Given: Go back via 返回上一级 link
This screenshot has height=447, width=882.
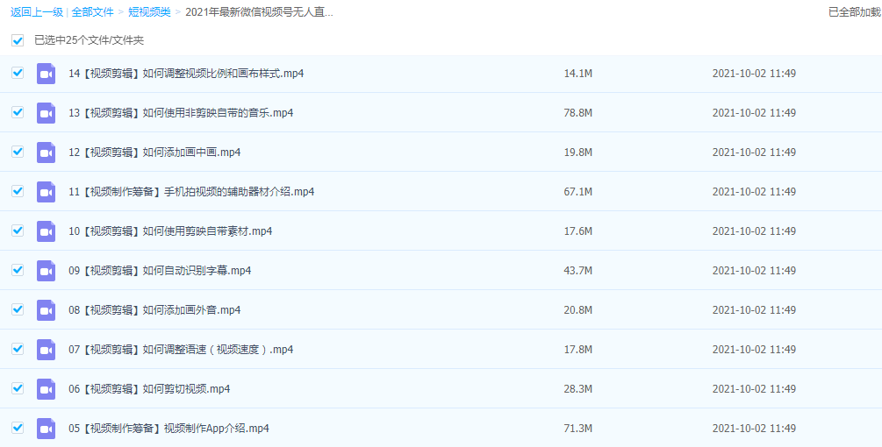Looking at the screenshot, I should [x=36, y=12].
